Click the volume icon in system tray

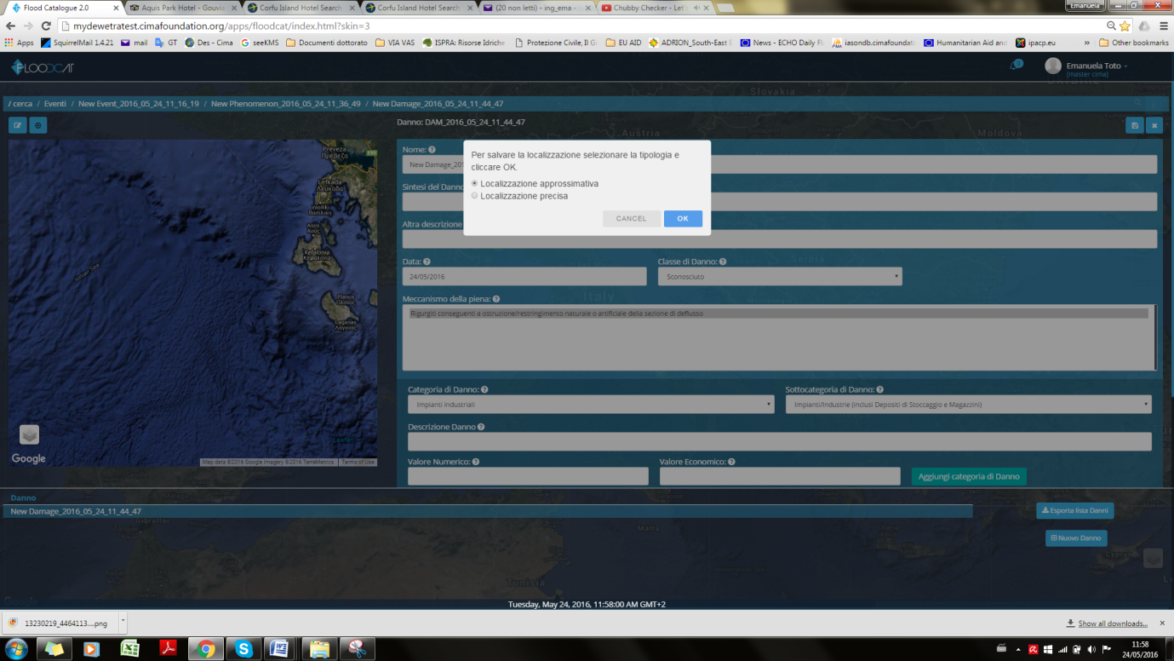click(1091, 649)
